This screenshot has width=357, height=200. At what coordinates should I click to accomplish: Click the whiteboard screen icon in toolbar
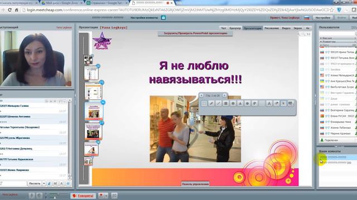tap(291, 104)
